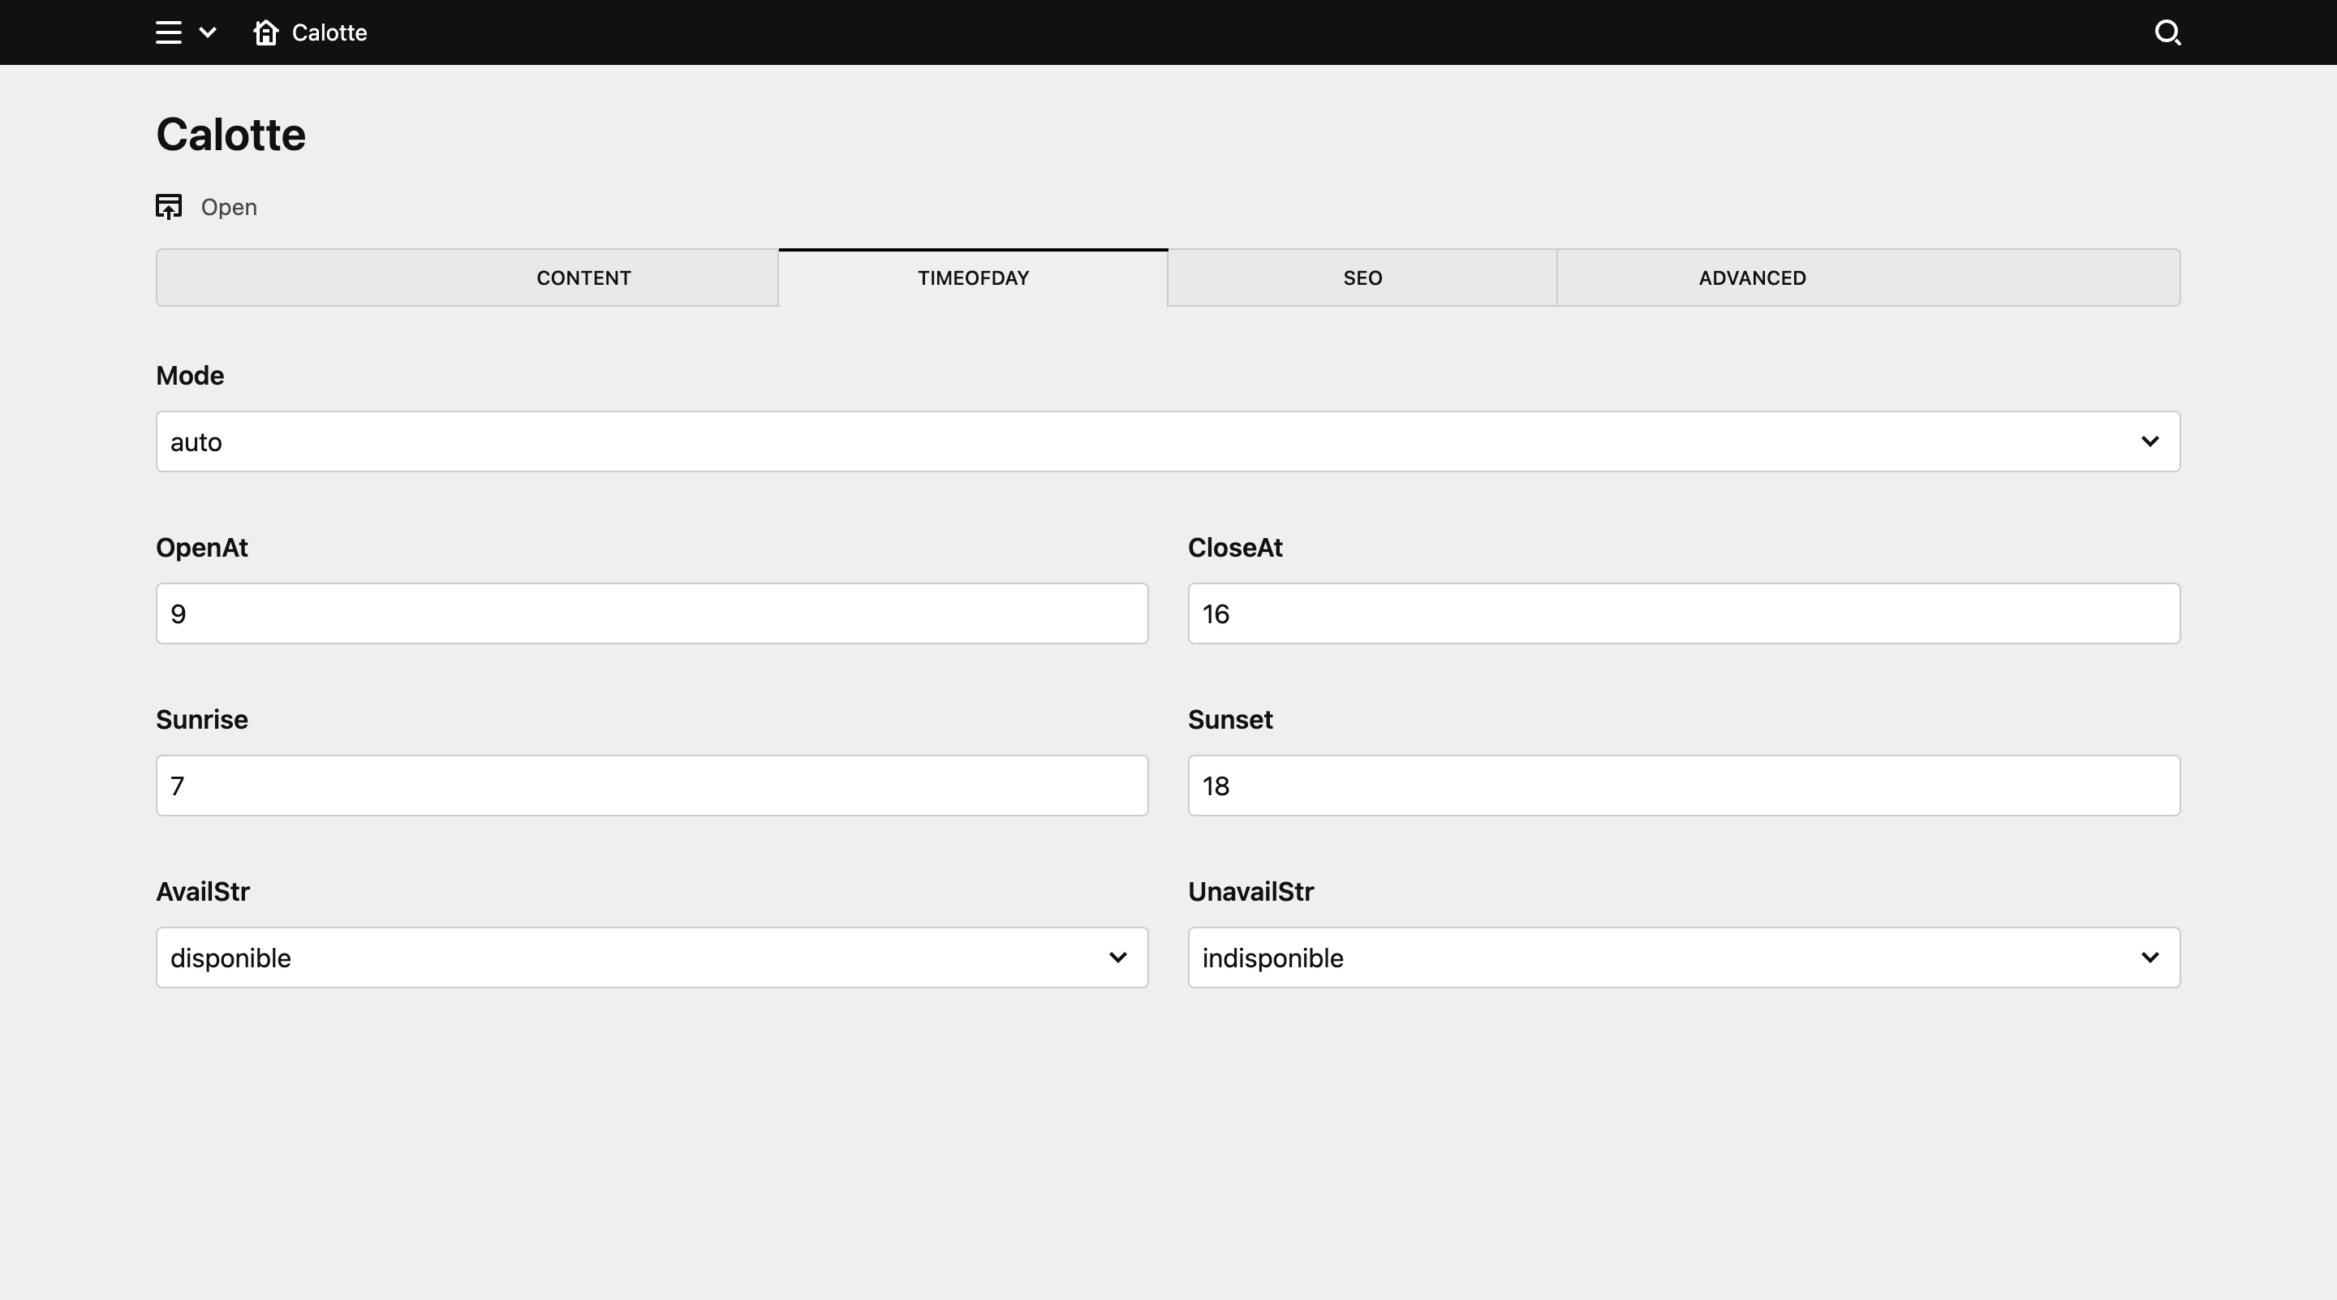
Task: Open the Mode dropdown set to auto
Action: (1168, 441)
